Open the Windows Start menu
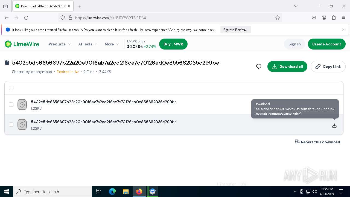 coord(7,192)
